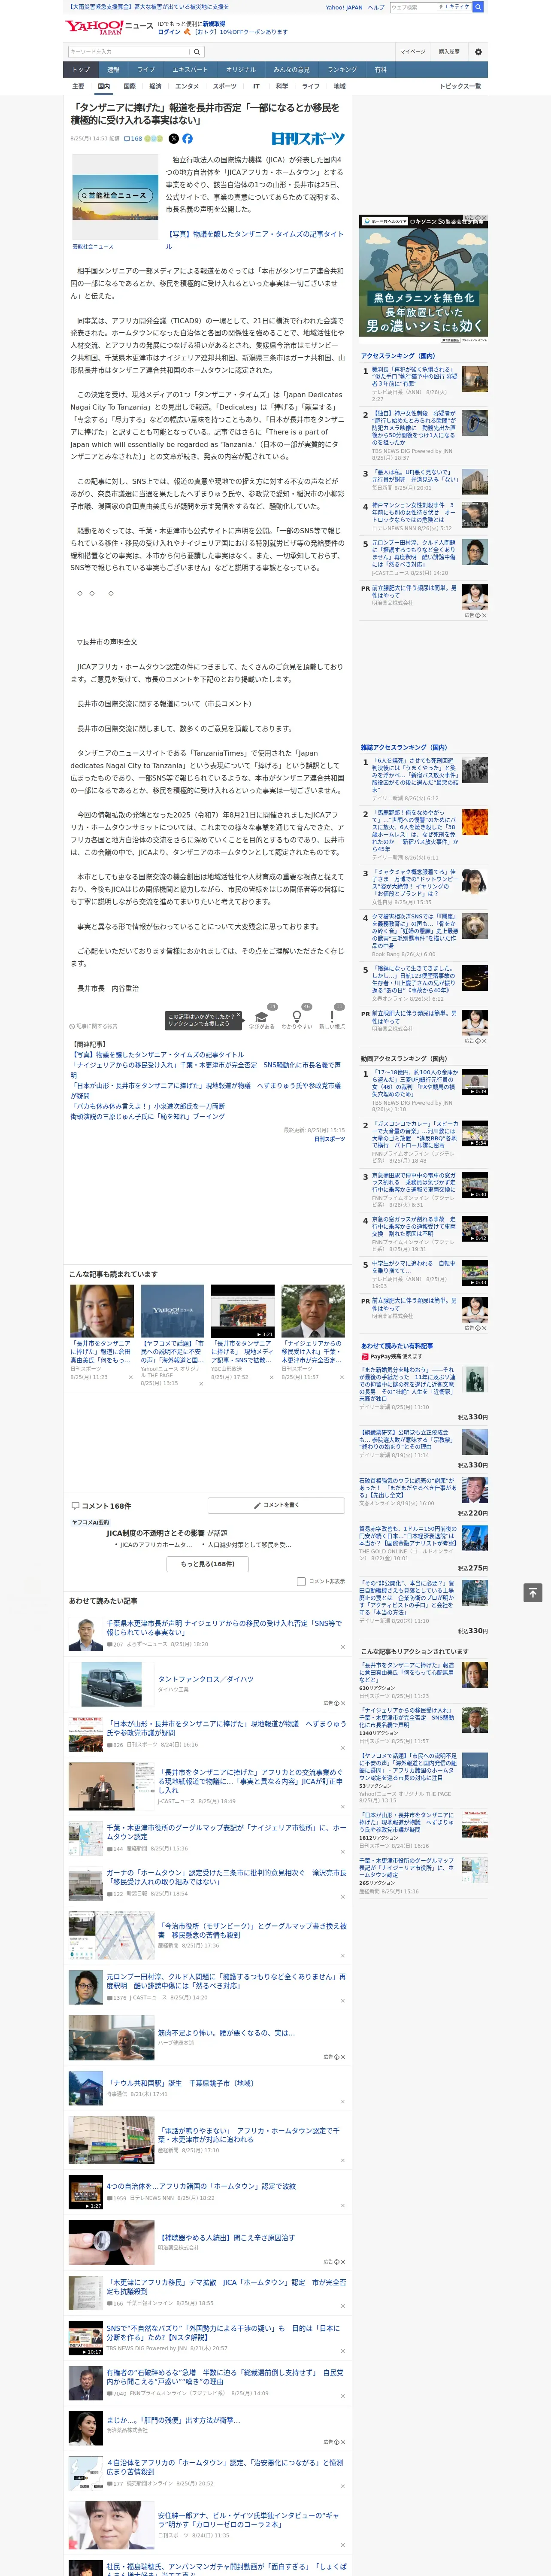Click the web search input at top
Viewport: 551px width, 2576px height.
[413, 7]
